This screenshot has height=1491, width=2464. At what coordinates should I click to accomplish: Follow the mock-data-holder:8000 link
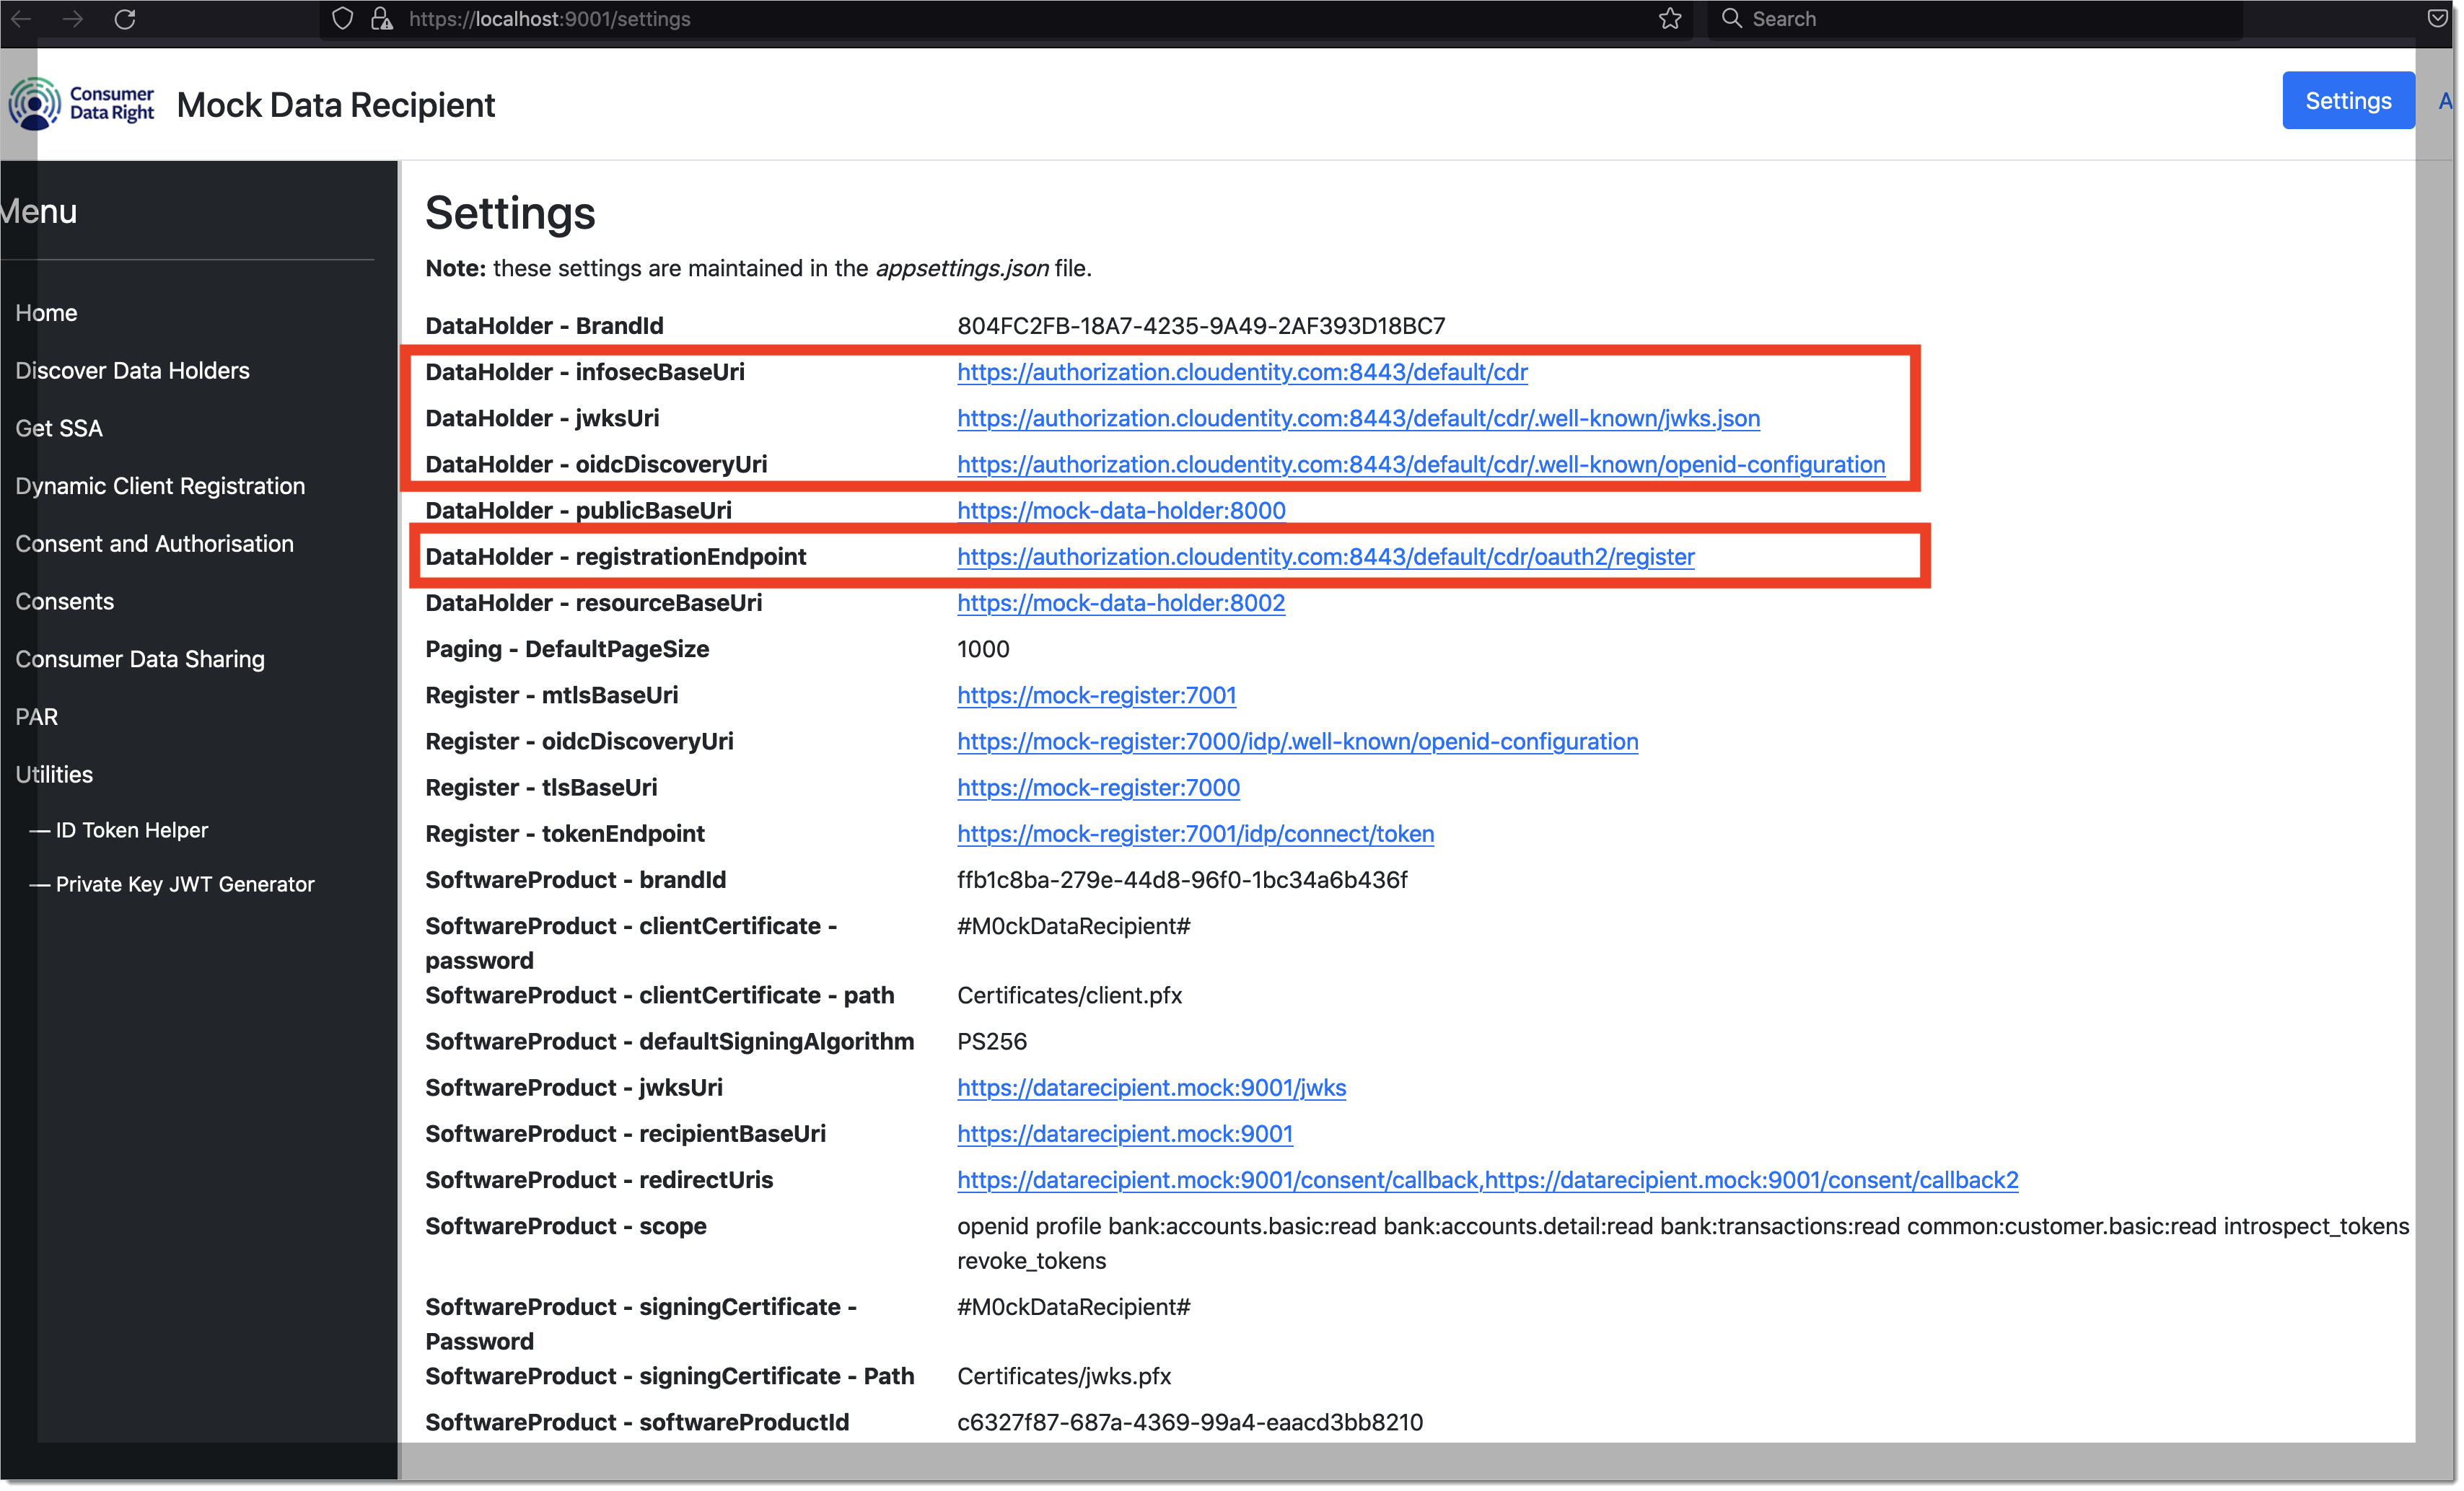(1121, 510)
